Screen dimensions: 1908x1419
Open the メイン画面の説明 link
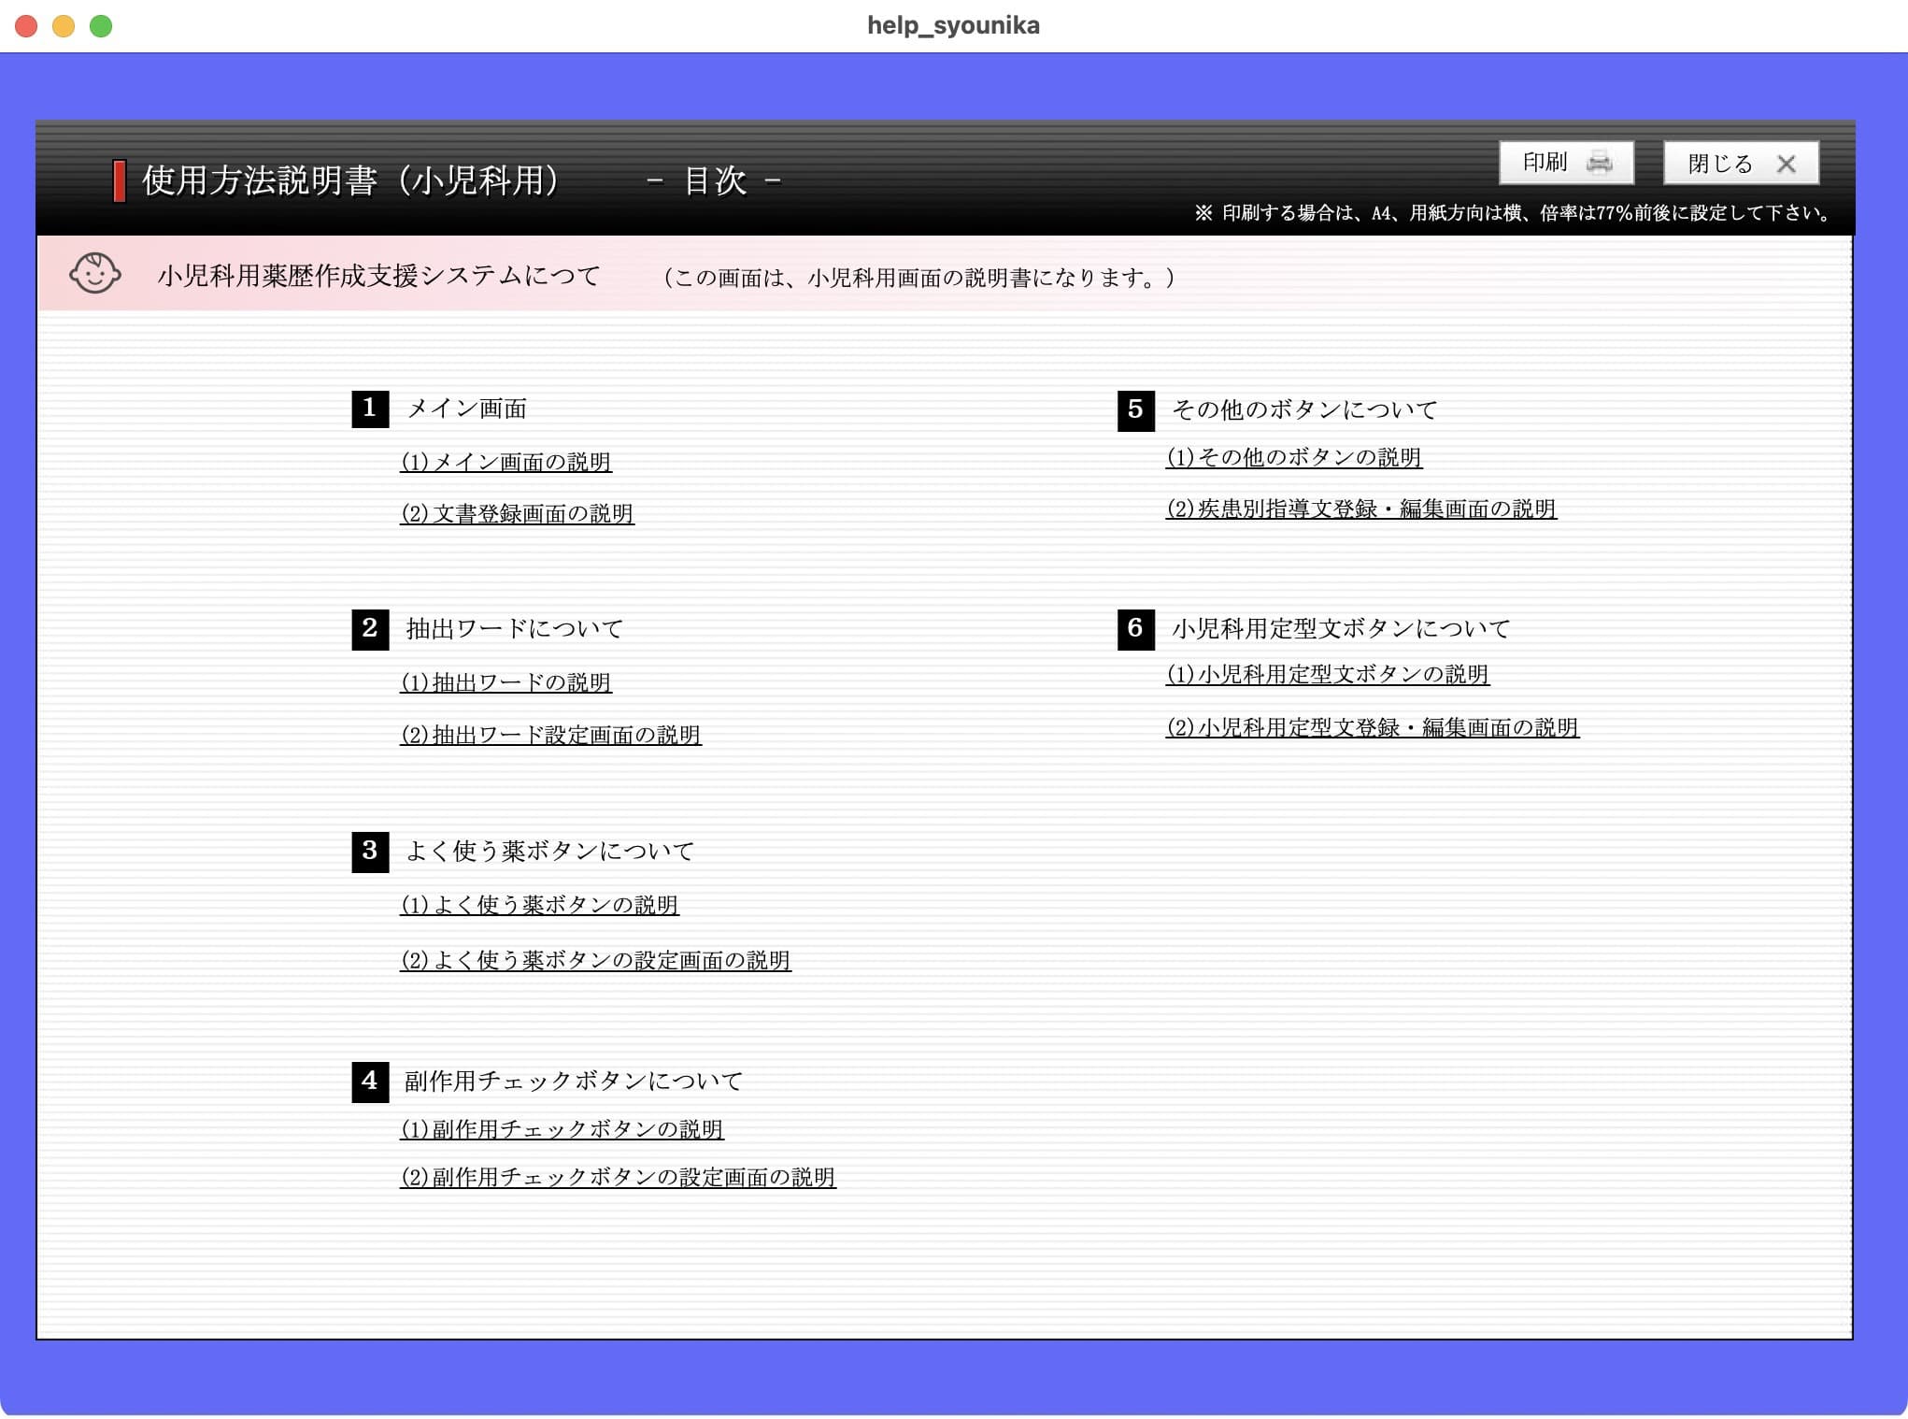click(506, 461)
